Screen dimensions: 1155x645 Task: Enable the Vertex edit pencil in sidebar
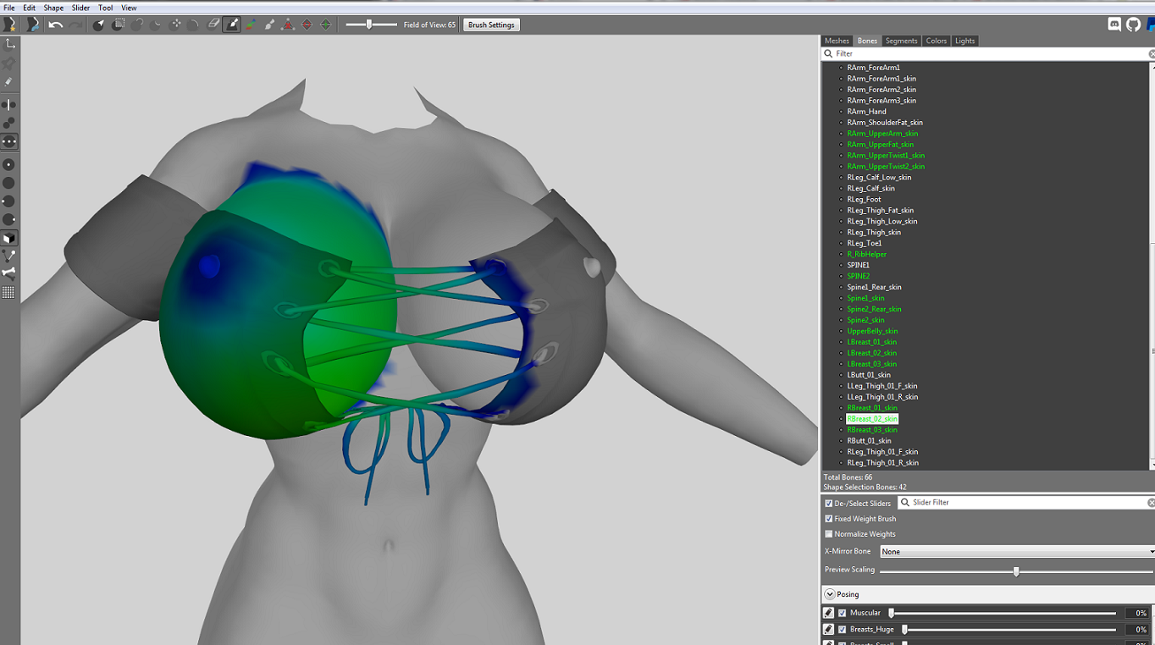click(9, 82)
